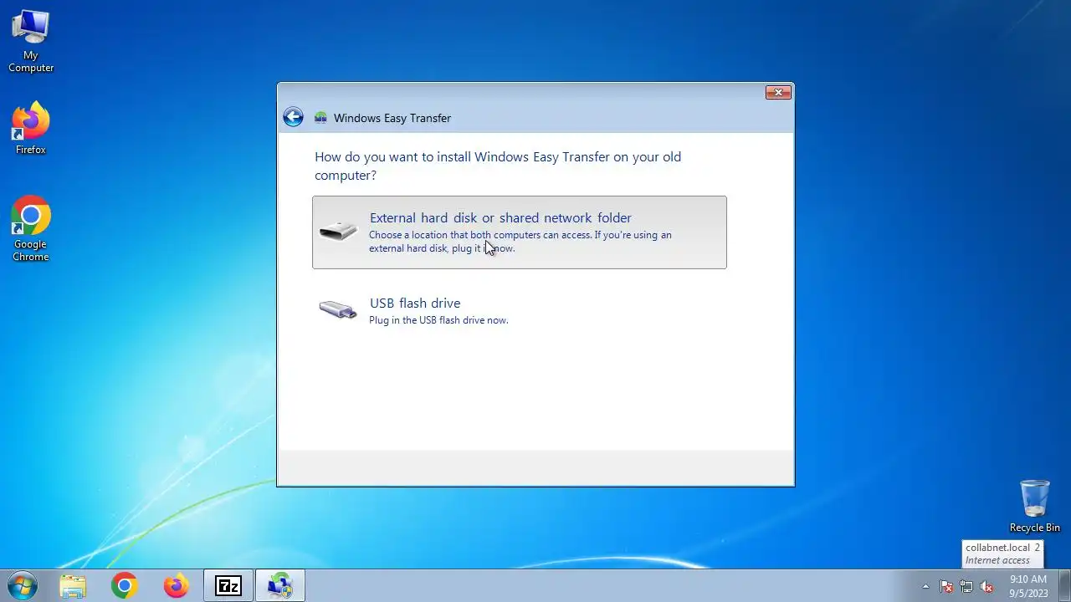
Task: Select the Recycle Bin desktop icon
Action: [1034, 506]
